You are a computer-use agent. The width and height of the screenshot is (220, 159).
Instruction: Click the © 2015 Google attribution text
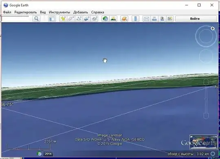pos(110,144)
